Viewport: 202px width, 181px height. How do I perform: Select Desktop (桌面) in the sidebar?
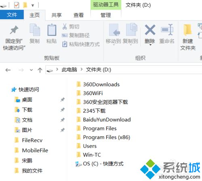click(23, 100)
